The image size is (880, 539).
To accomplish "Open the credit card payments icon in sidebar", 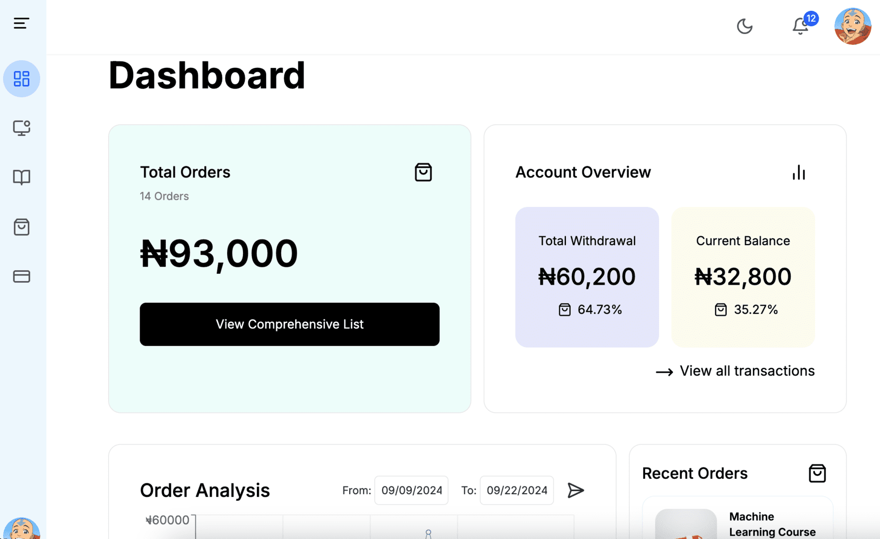I will 22,276.
